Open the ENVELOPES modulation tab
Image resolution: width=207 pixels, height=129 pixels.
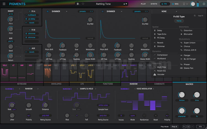[56, 84]
